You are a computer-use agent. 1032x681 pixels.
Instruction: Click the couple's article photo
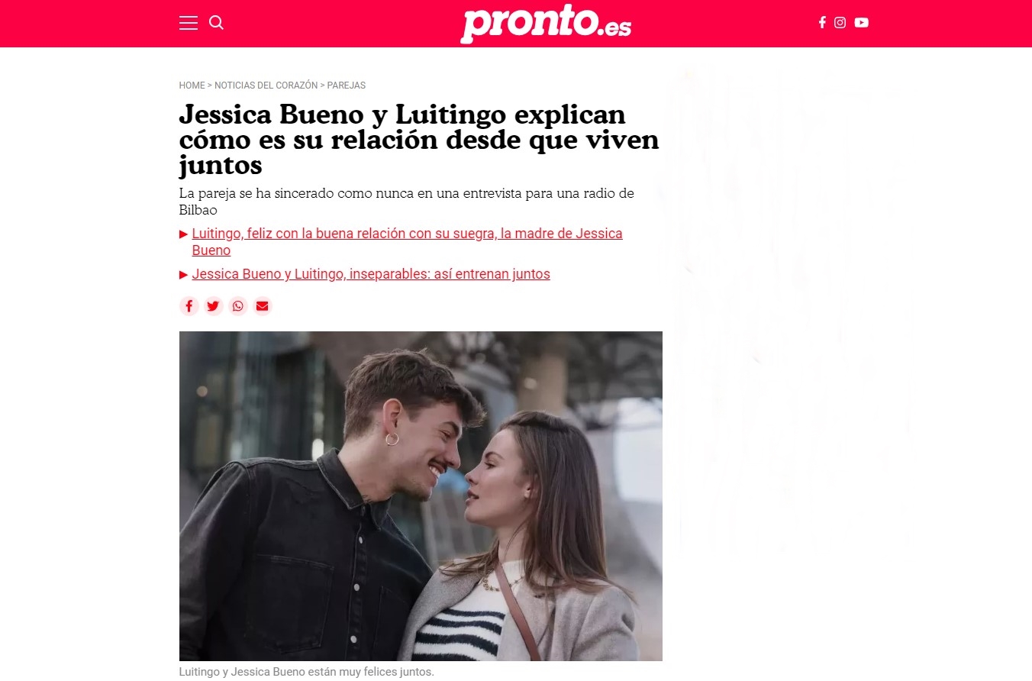click(x=421, y=496)
